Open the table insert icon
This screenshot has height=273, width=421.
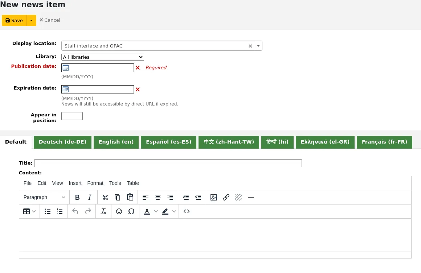[x=26, y=212]
